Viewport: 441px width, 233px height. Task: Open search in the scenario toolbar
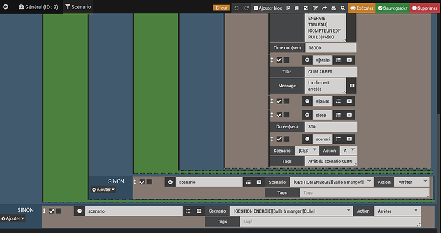point(343,8)
